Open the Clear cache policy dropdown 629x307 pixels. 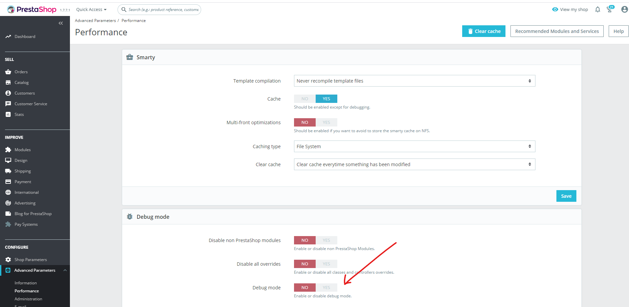click(x=415, y=164)
